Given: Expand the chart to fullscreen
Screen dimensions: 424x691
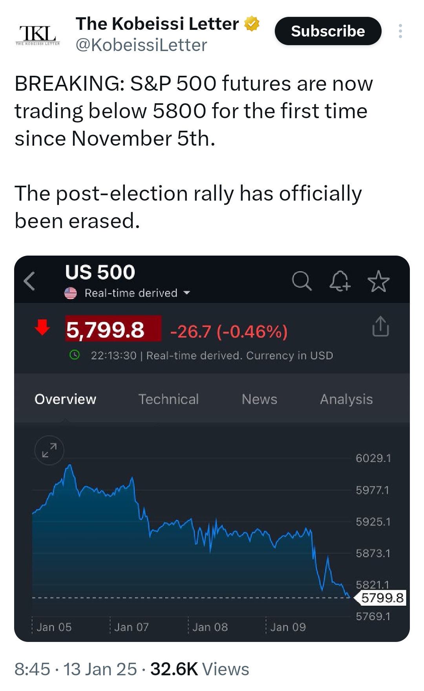Looking at the screenshot, I should click(x=50, y=450).
